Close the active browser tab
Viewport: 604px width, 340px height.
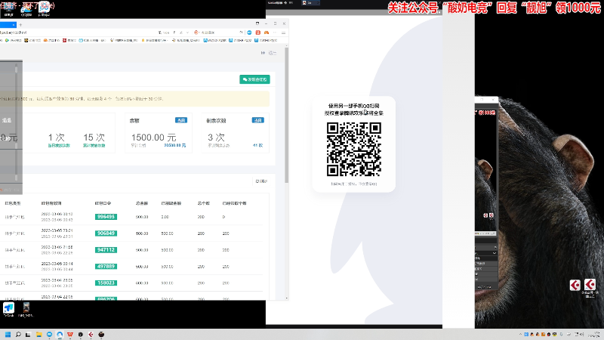click(14, 25)
